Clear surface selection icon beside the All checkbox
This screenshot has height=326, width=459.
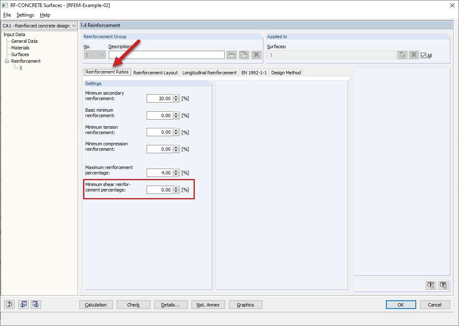[414, 55]
